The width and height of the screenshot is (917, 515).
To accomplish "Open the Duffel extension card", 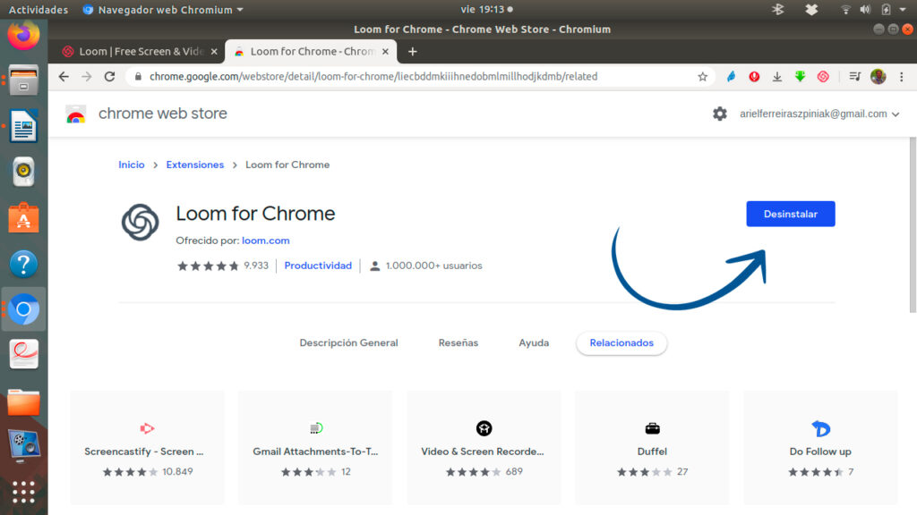I will (x=652, y=448).
